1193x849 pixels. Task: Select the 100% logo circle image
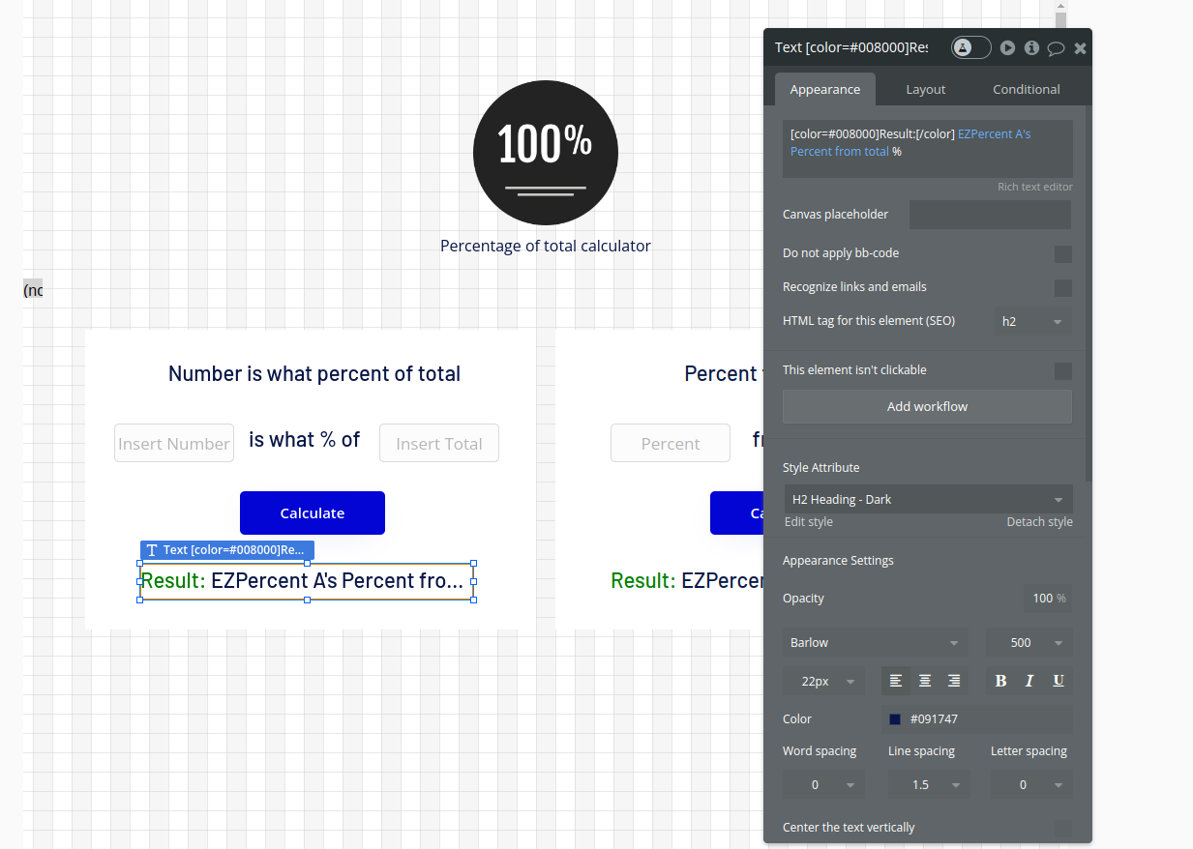(546, 153)
